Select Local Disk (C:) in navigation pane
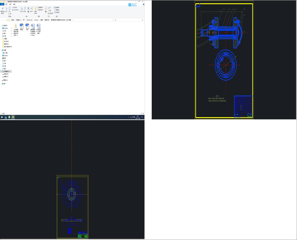Screen dimensions: 297x240 pos(6,71)
